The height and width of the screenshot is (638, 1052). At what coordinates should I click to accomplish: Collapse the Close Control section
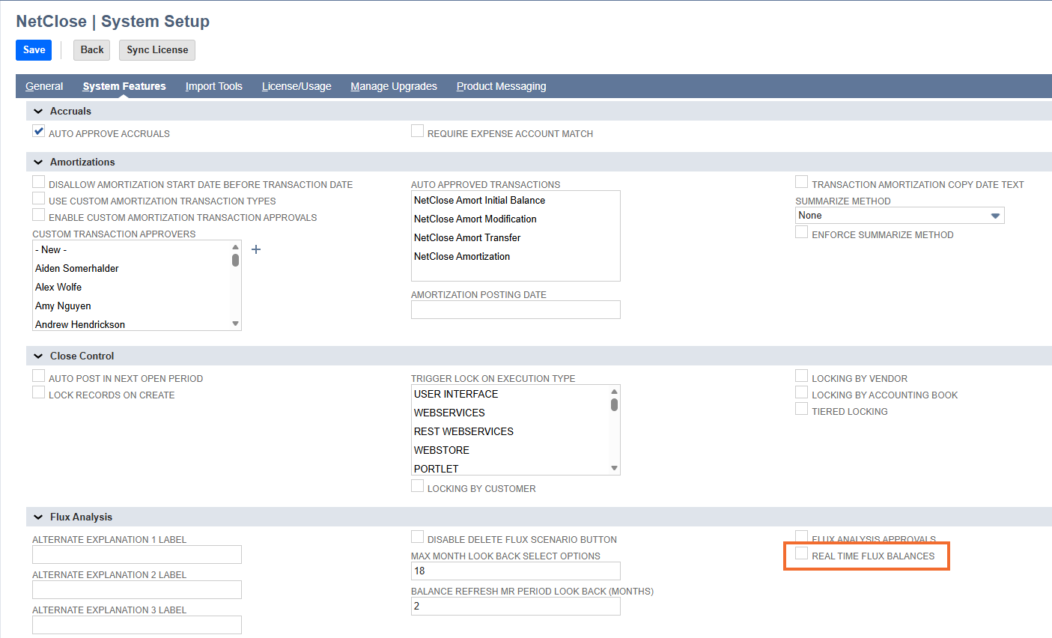click(38, 356)
